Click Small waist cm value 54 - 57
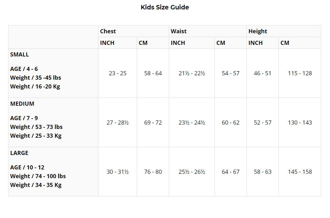330x218 pixels. click(231, 73)
